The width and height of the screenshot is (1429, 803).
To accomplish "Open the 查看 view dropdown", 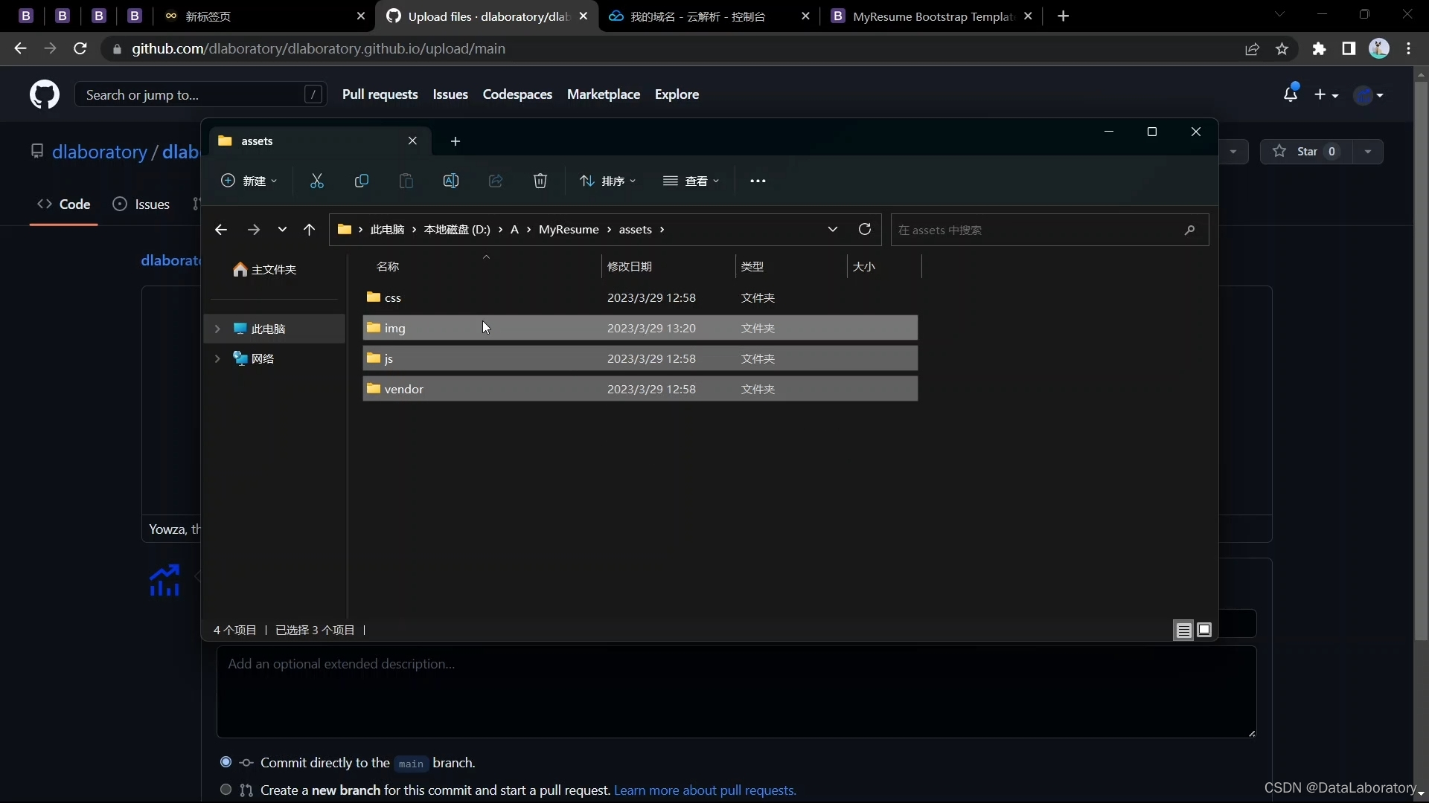I will 691,181.
